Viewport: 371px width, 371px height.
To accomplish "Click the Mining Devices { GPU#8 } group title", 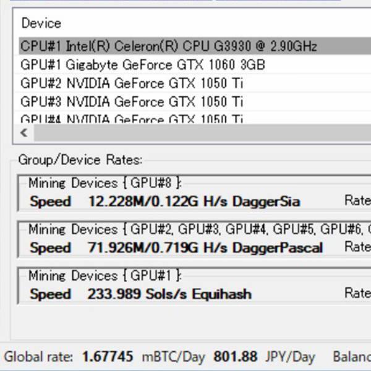I will pyautogui.click(x=105, y=183).
